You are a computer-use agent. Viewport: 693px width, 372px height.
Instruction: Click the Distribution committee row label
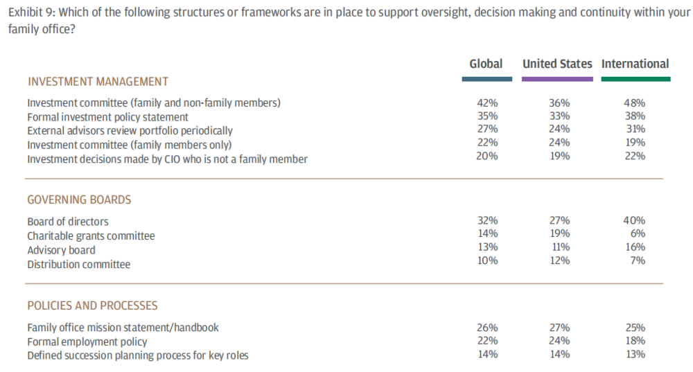coord(78,264)
